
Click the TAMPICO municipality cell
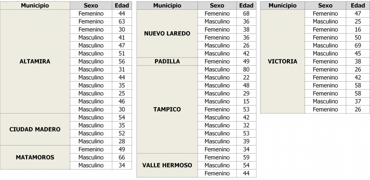[x=167, y=109]
